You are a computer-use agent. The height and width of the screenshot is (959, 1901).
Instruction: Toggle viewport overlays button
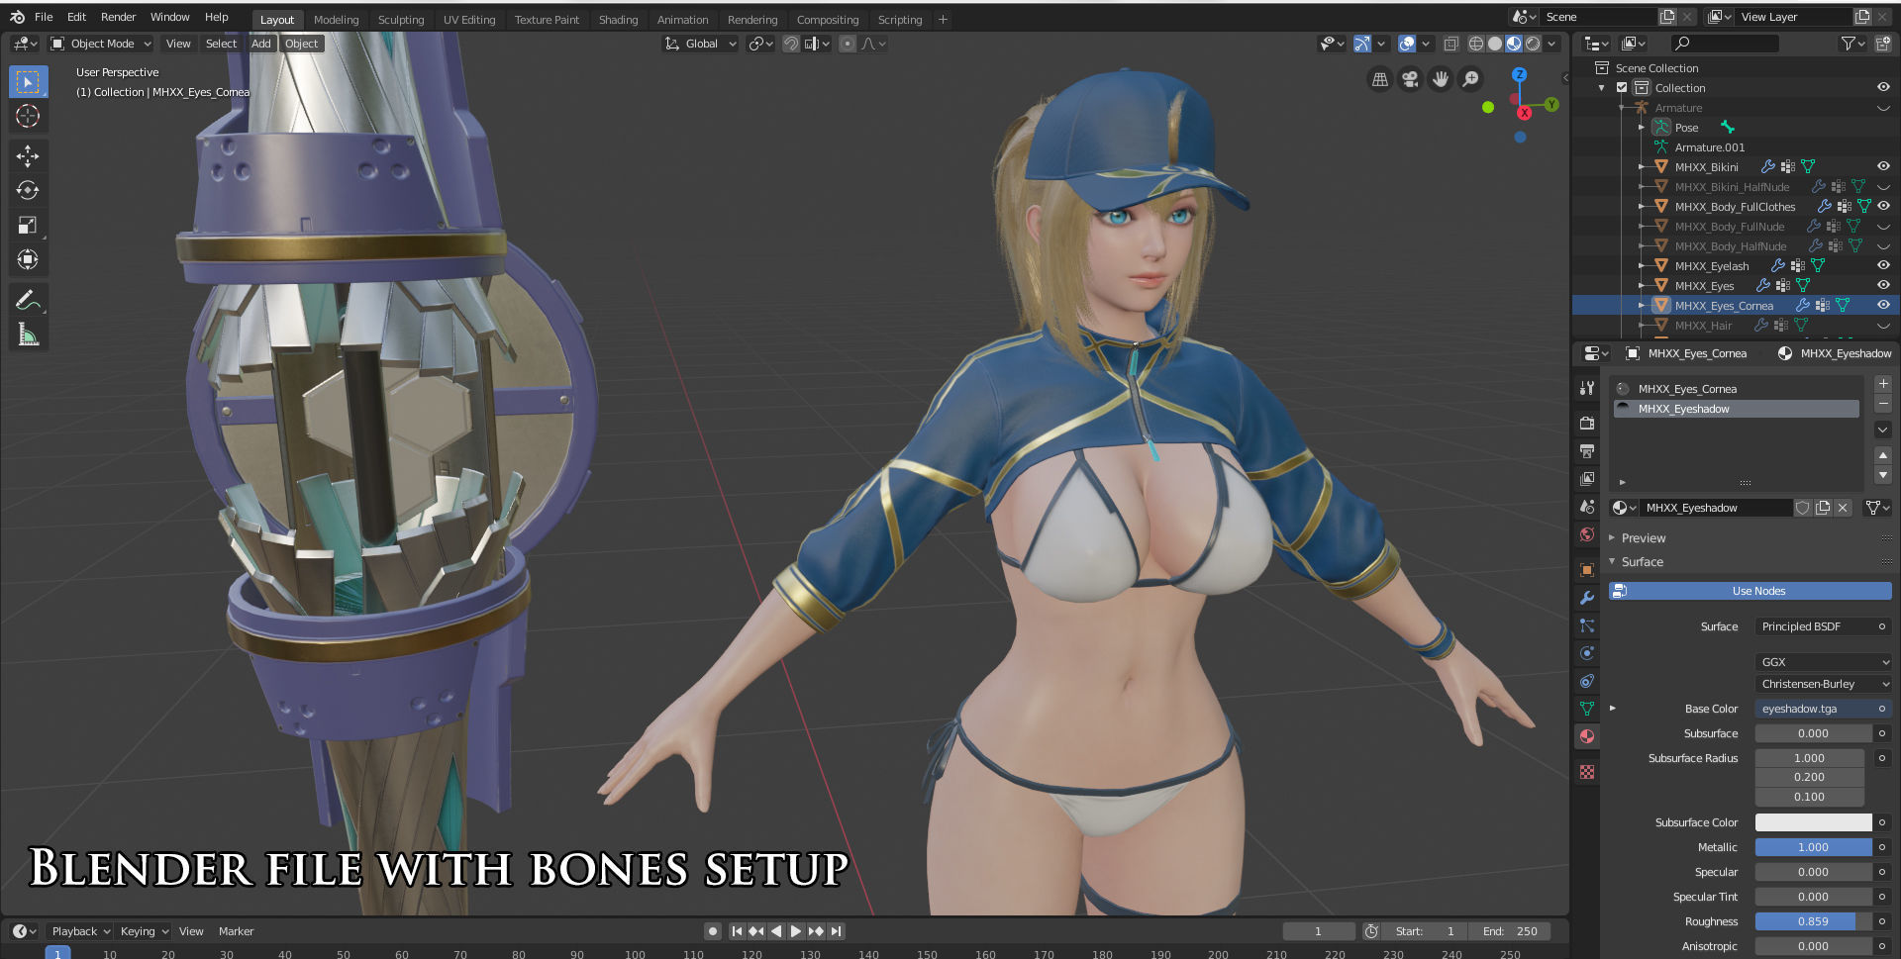(x=1407, y=44)
